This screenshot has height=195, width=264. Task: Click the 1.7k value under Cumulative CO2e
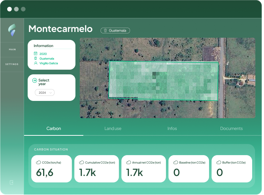[87, 173]
